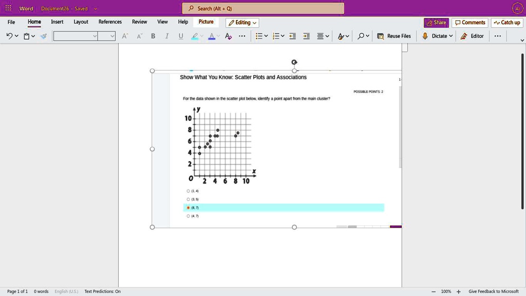This screenshot has height=296, width=526.
Task: Open more ribbon options ellipsis
Action: [497, 36]
